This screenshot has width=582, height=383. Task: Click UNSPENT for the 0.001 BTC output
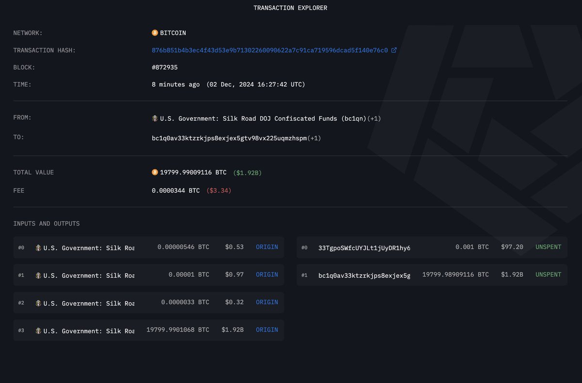(x=548, y=247)
